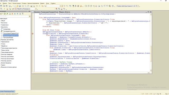Click the edit pencil icon in the tree panel
Image resolution: width=169 pixels, height=95 pixels.
point(7,14)
